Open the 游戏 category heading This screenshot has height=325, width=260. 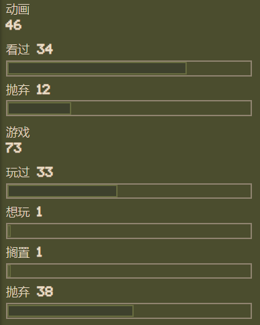17,132
